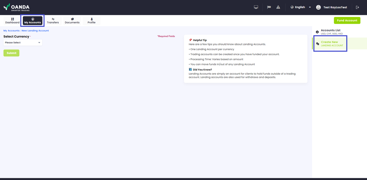Screen dimensions: 367x180
Task: Click the info icon by Did You Know
Action: click(x=190, y=69)
